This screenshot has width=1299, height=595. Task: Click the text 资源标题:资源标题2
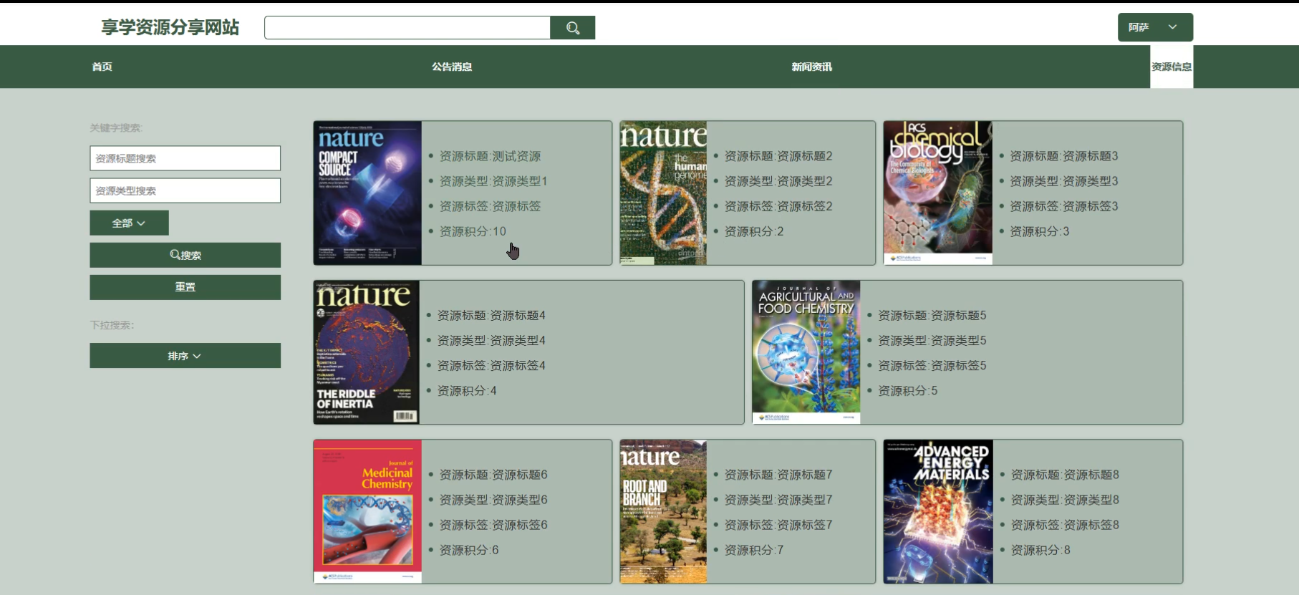(778, 156)
